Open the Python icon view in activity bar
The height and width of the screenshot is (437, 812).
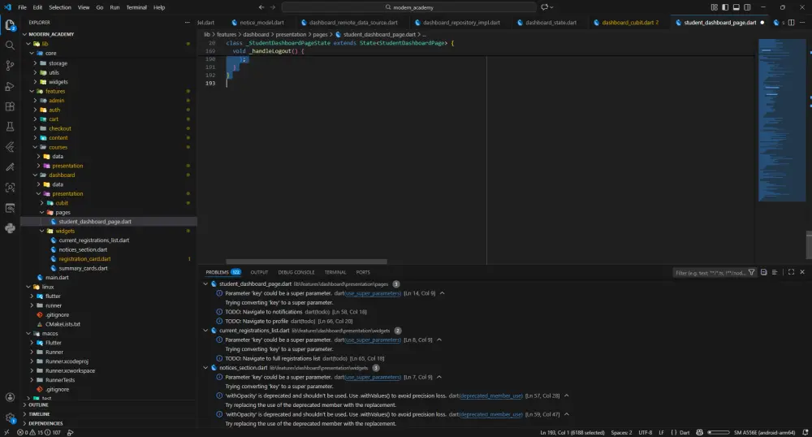click(10, 228)
